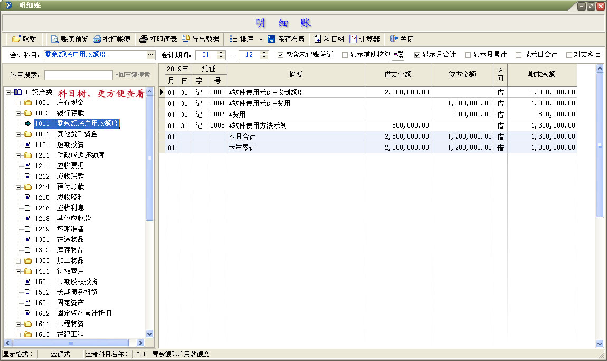This screenshot has height=361, width=607.
Task: Launch the 计算器 calculator
Action: pos(365,39)
